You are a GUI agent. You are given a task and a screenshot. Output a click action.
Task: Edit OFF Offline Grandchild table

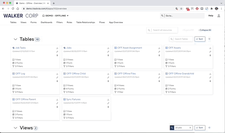pos(210,78)
